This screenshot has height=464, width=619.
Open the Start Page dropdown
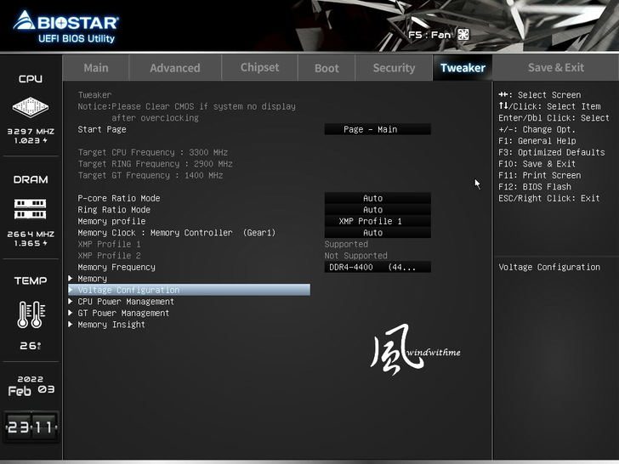378,130
